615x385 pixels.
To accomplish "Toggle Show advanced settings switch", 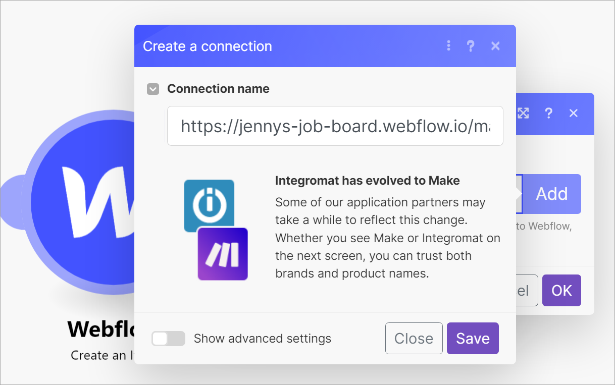I will (169, 339).
